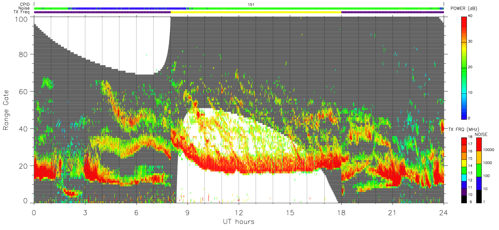The width and height of the screenshot is (499, 230).
Task: Click the yellow 14–15 MHz swatch in the TX FRQ legend
Action: 464,163
